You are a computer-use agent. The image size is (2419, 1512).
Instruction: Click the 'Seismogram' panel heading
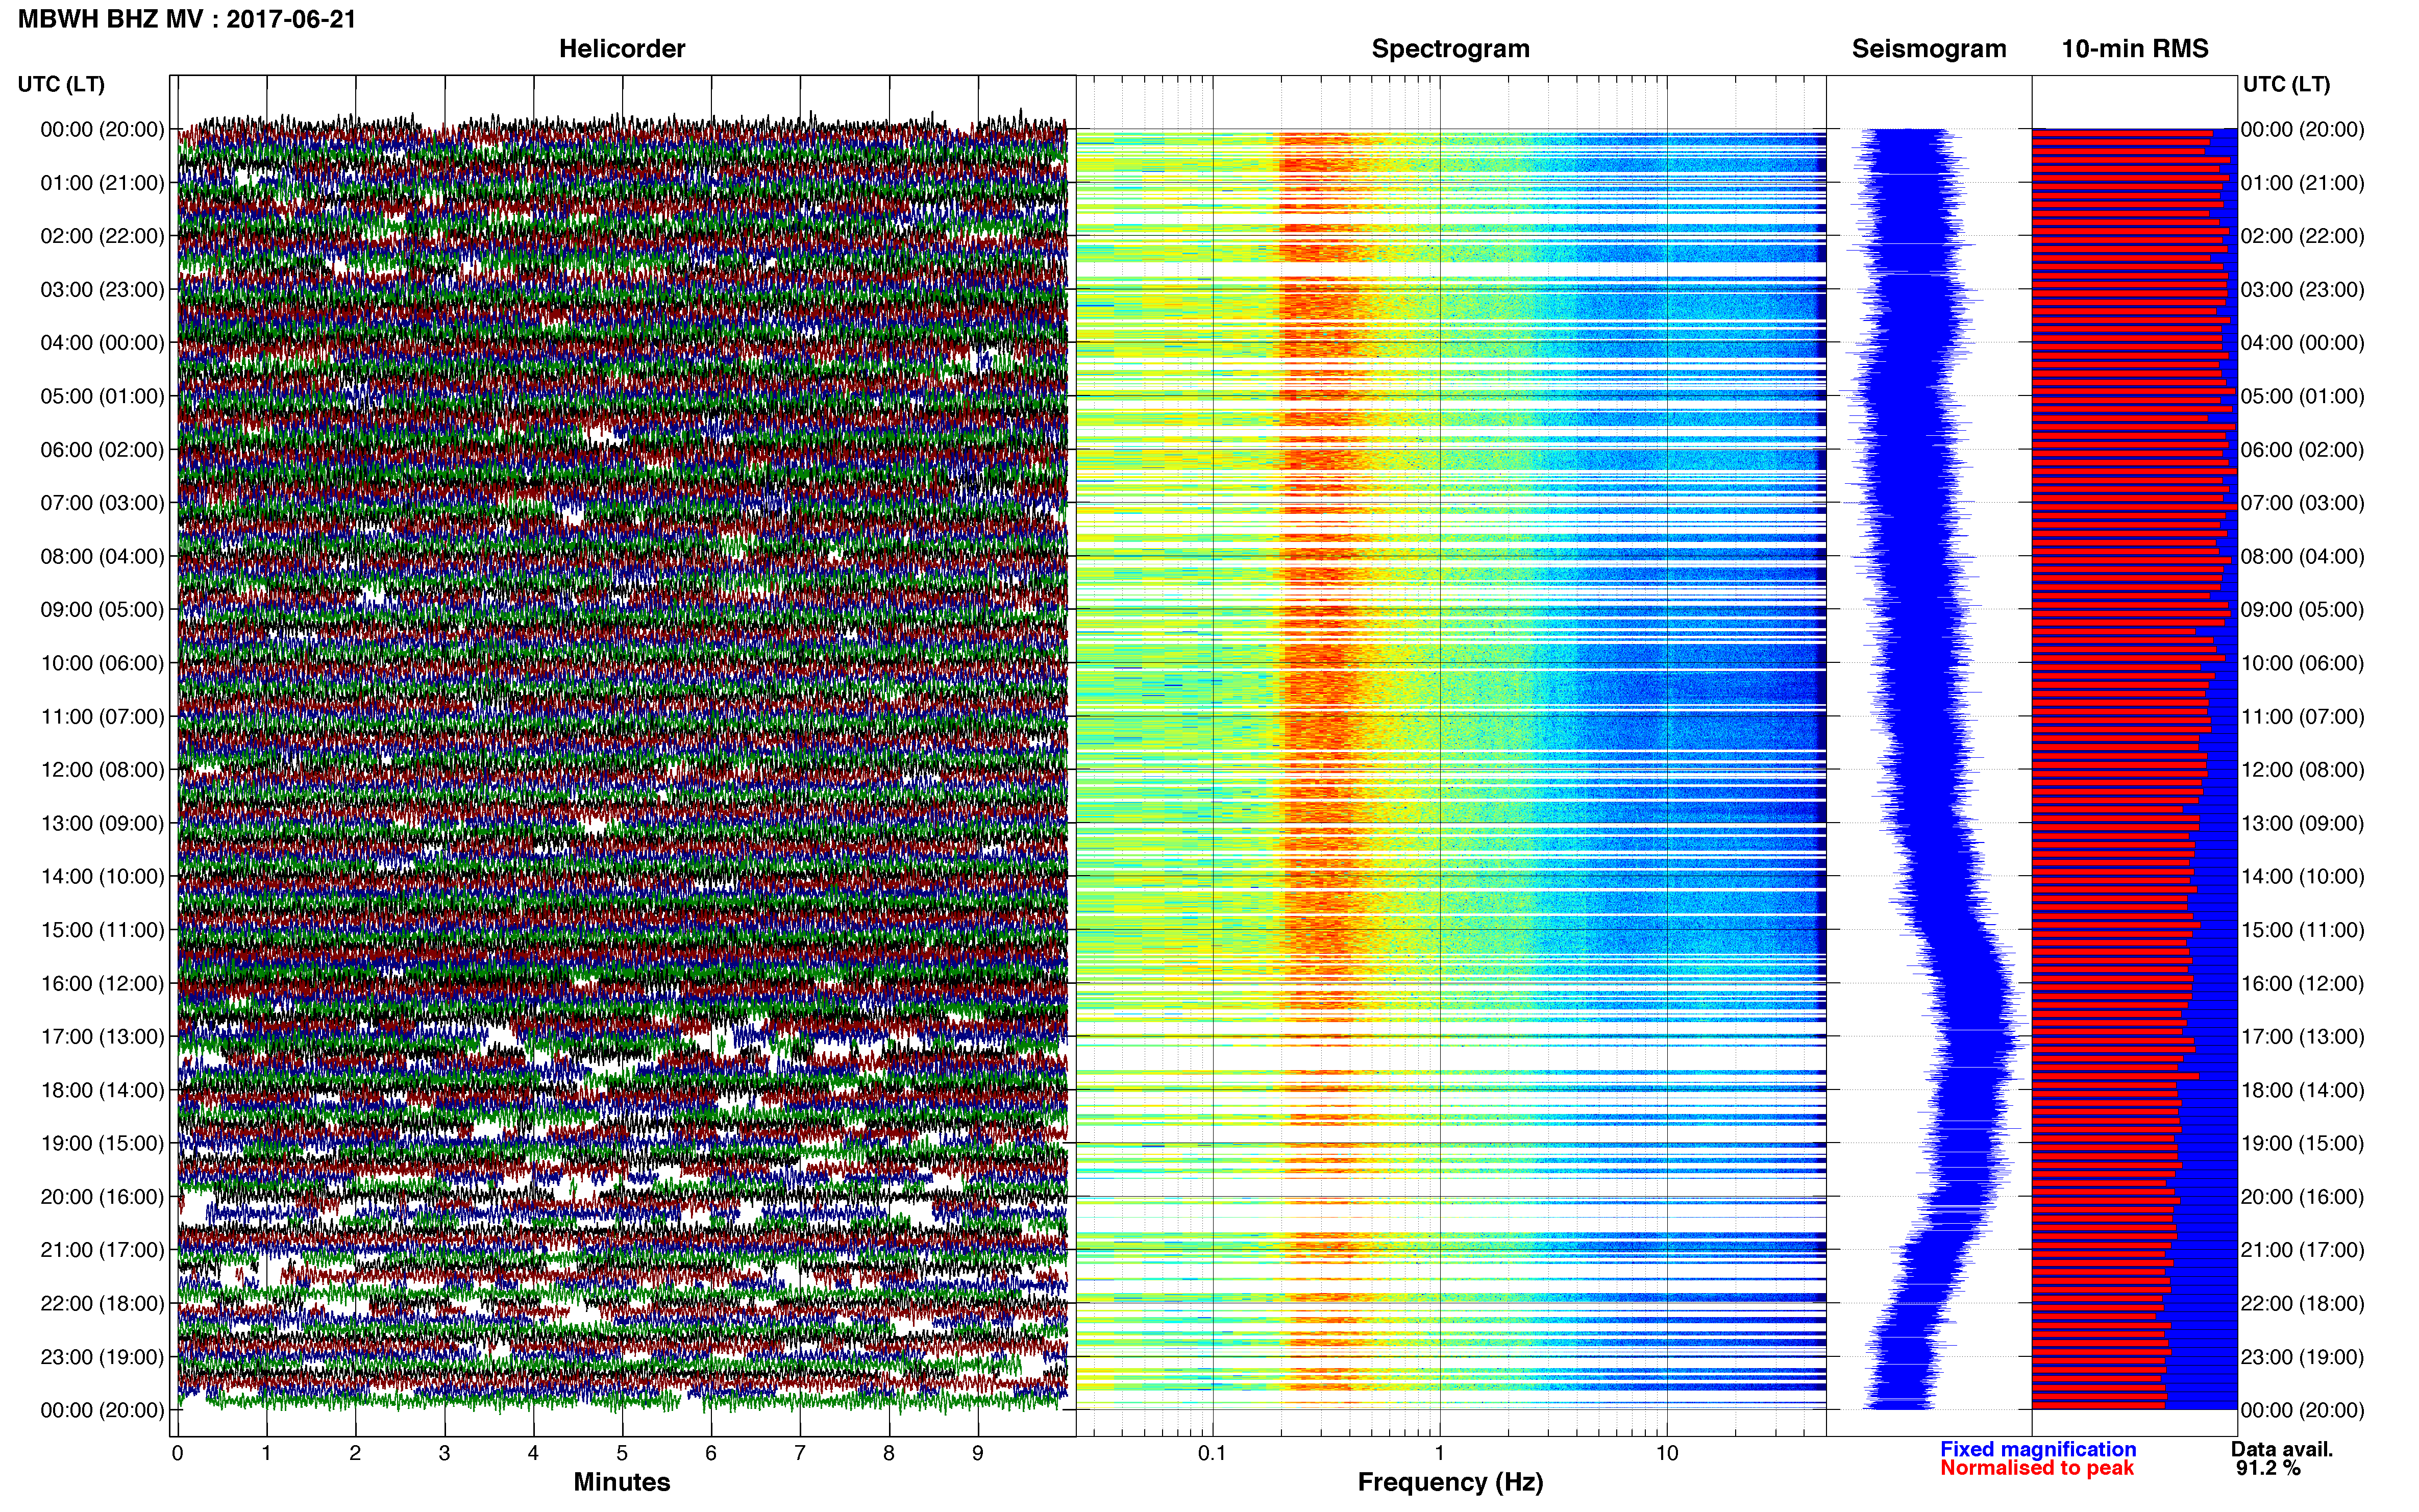coord(1929,48)
